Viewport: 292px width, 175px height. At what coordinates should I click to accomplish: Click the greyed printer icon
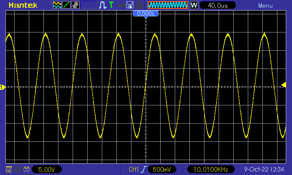point(139,5)
